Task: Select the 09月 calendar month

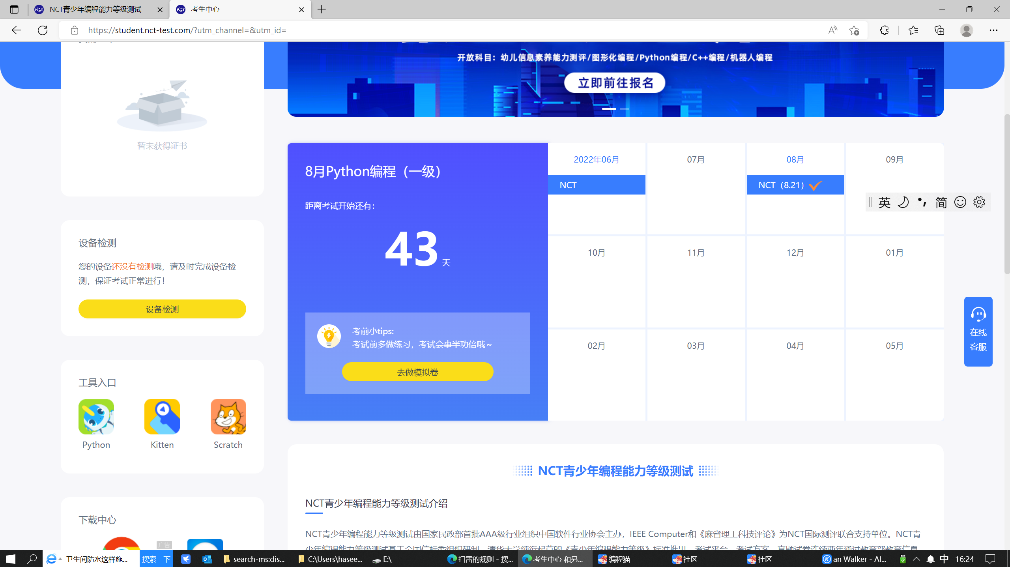Action: (894, 159)
